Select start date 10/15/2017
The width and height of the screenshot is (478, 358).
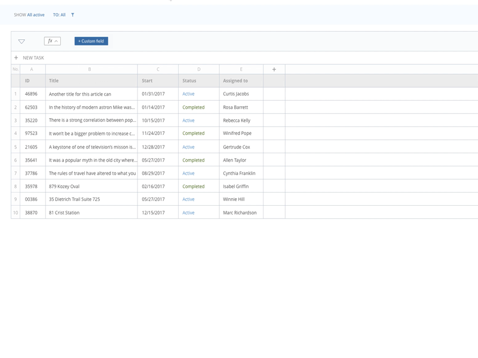(x=153, y=121)
